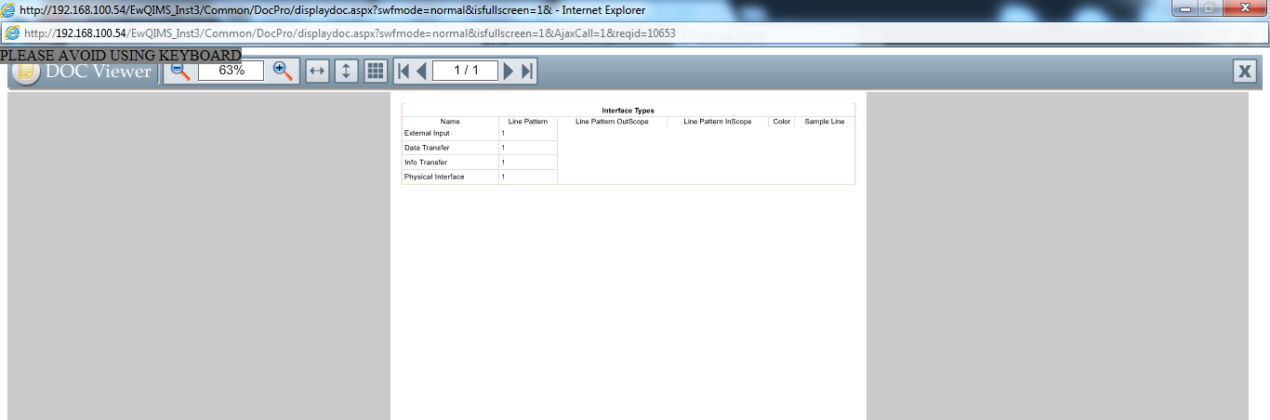Go to the previous page

(x=421, y=71)
